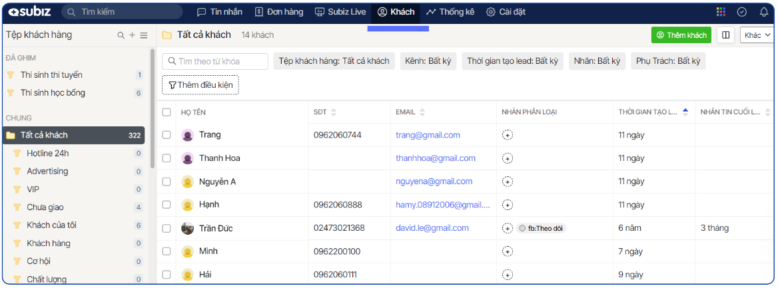
Task: Open the segment list menu icon
Action: point(143,35)
